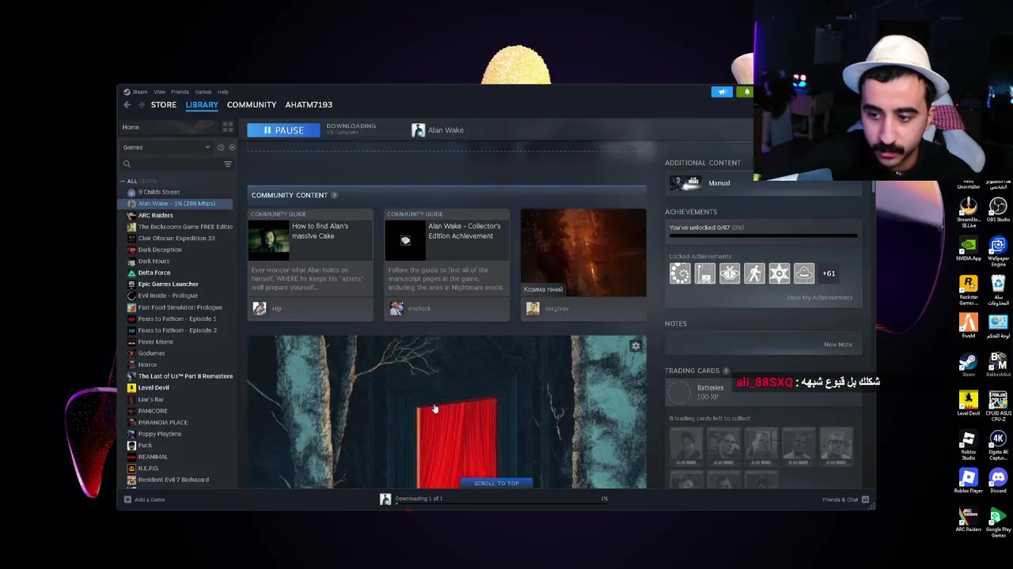This screenshot has height=569, width=1013.
Task: Click the Add a Game plus icon
Action: pos(127,499)
